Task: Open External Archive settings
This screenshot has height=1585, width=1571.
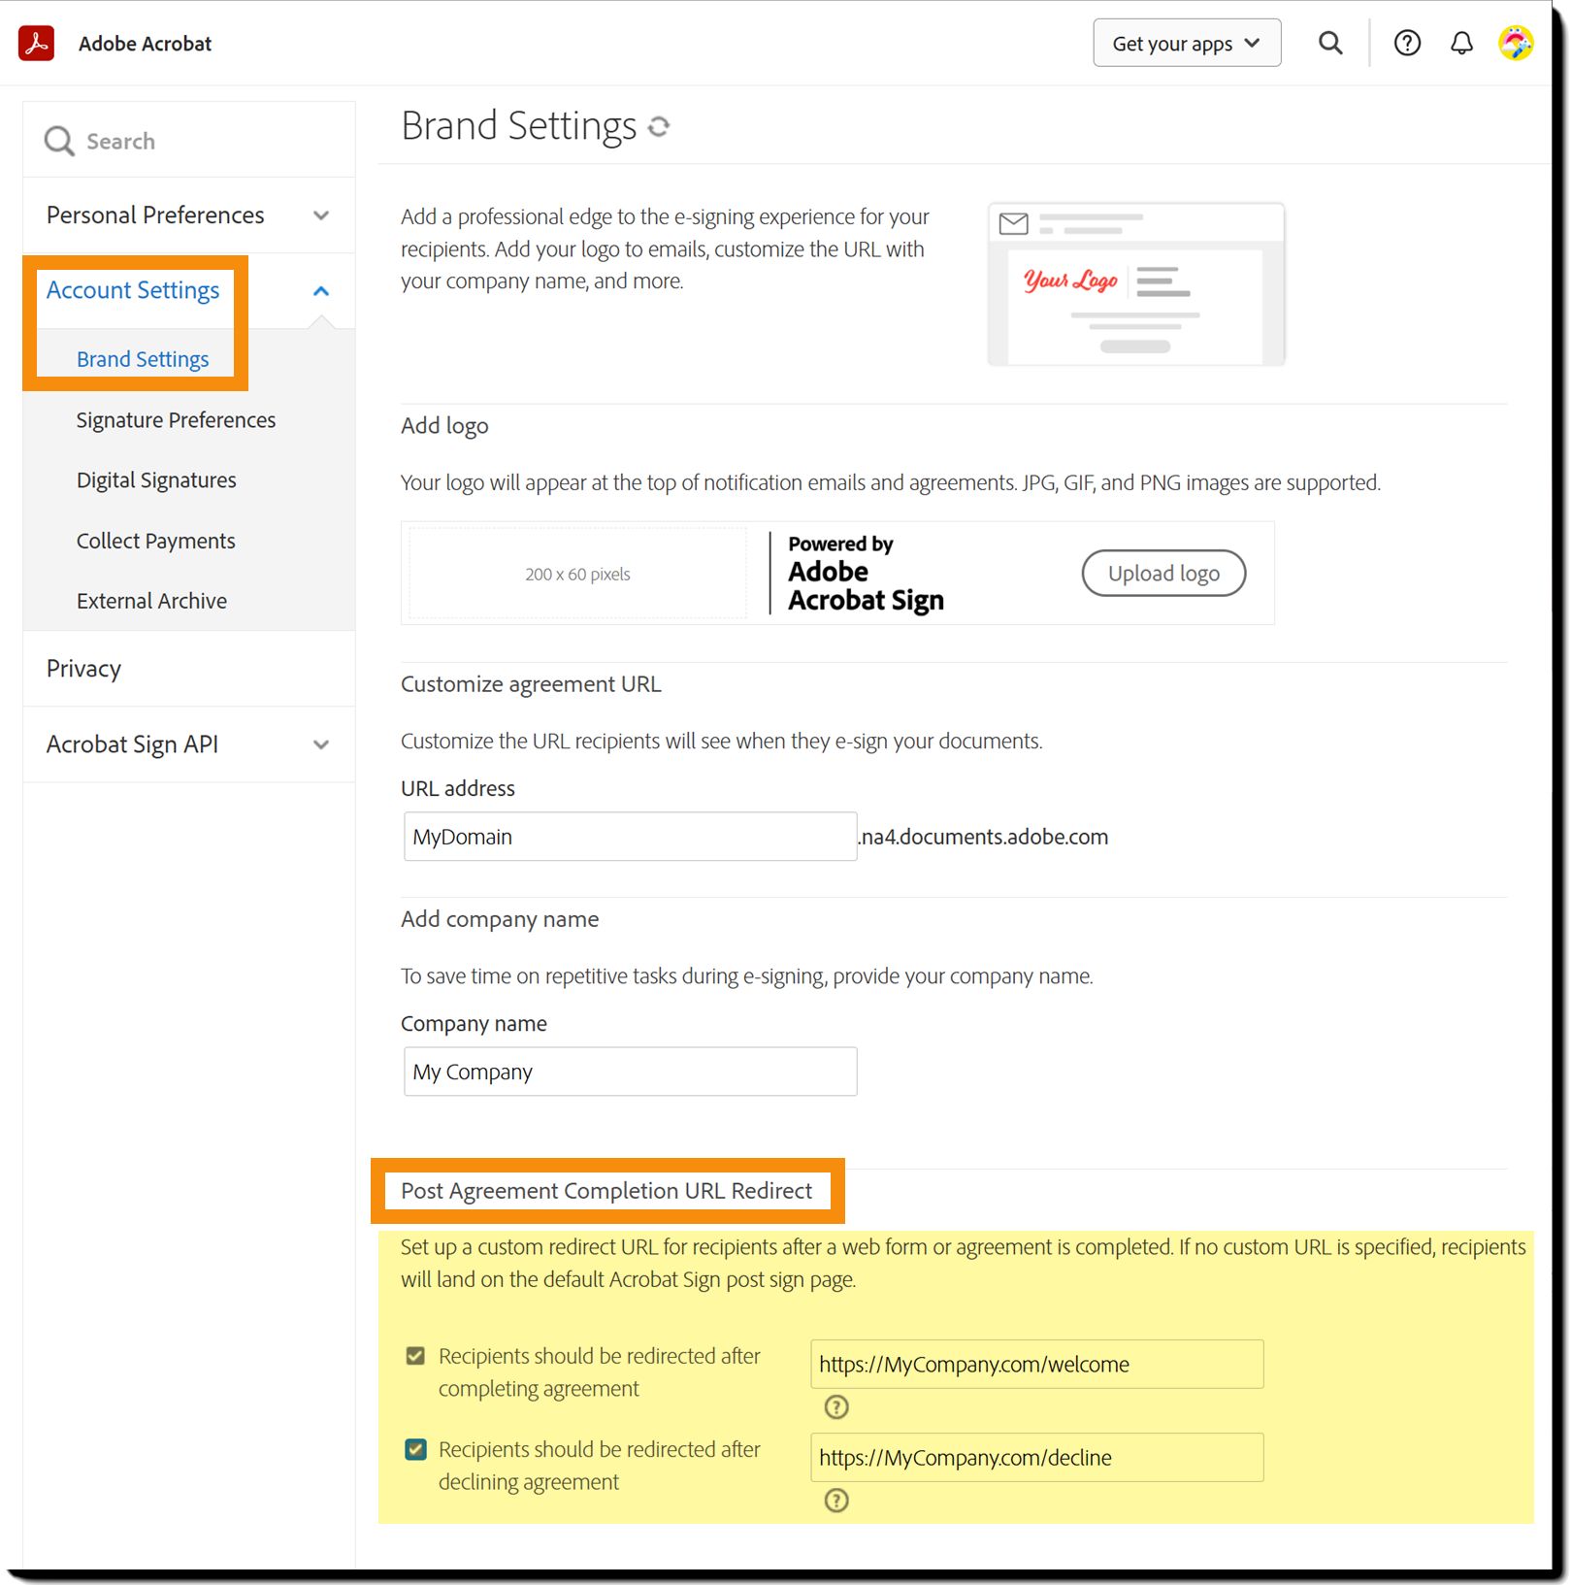Action: pyautogui.click(x=151, y=601)
